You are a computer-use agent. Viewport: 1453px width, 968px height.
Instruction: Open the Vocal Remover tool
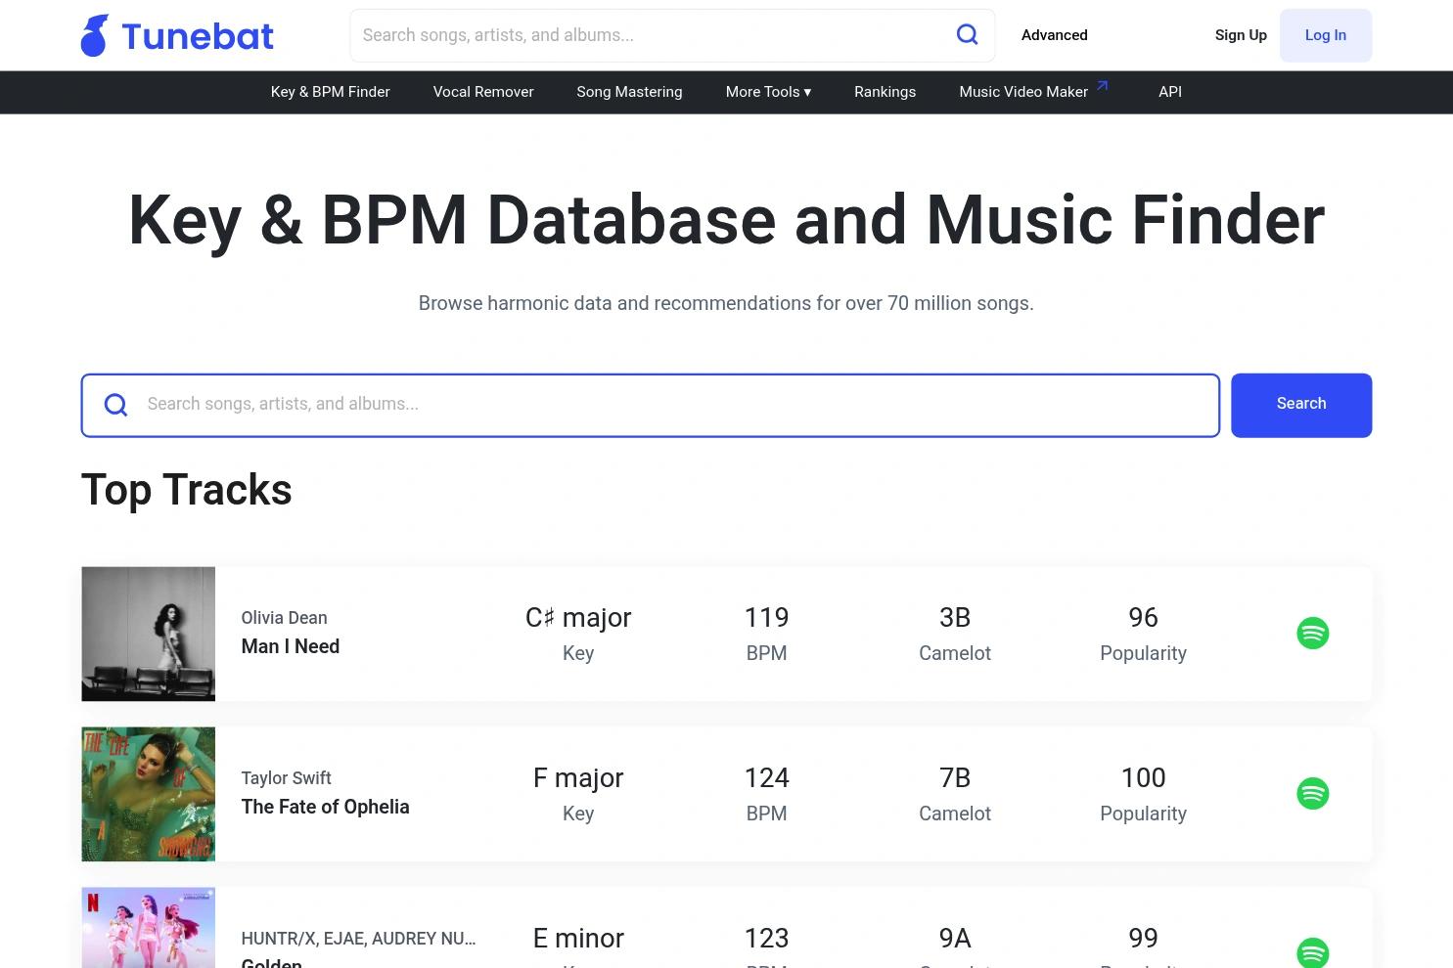coord(483,92)
